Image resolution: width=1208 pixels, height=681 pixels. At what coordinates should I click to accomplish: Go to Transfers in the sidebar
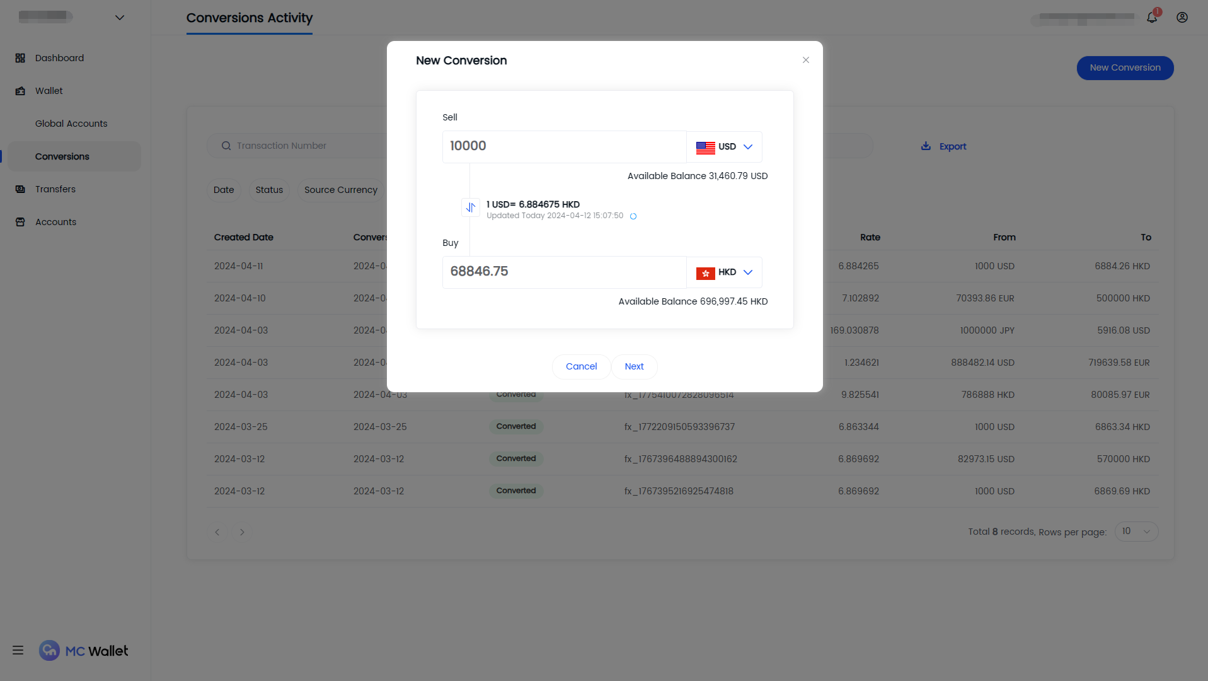[x=55, y=189]
